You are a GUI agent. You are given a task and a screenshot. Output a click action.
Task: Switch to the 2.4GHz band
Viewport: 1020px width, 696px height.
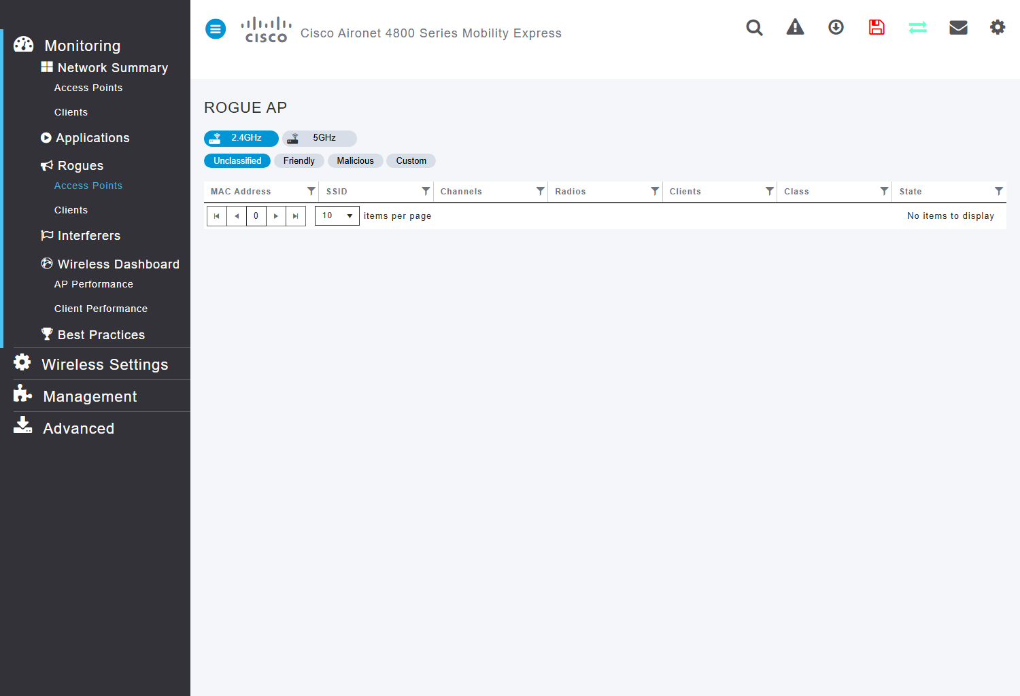click(241, 139)
